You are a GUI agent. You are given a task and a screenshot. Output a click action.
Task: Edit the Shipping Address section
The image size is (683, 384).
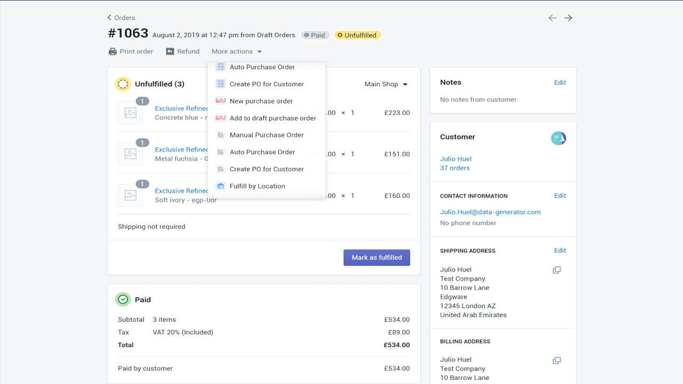click(560, 251)
